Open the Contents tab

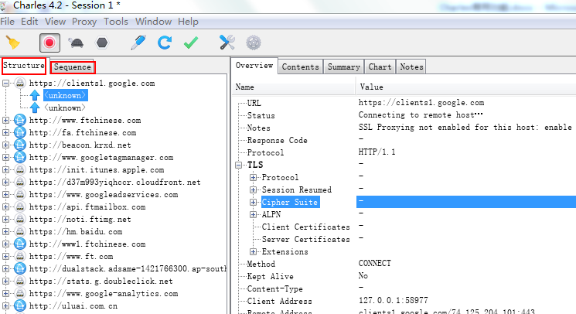point(301,67)
